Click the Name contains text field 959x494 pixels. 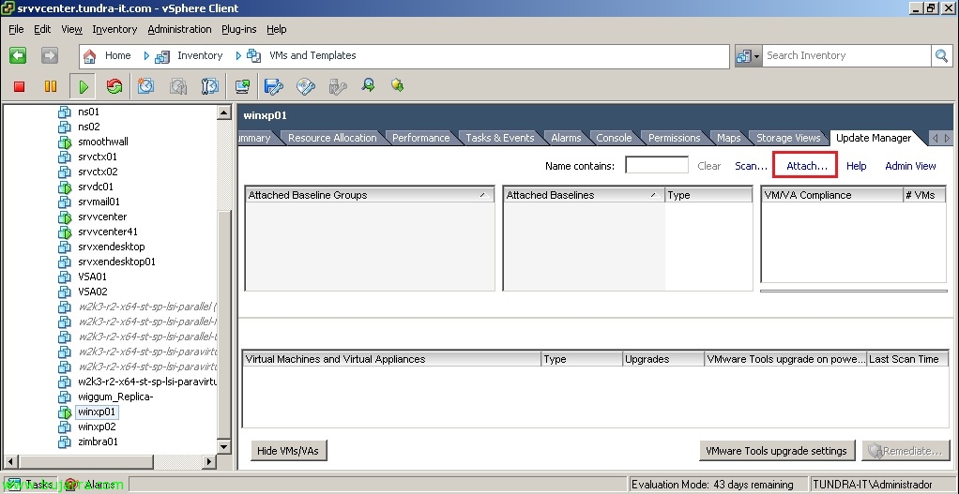tap(656, 166)
